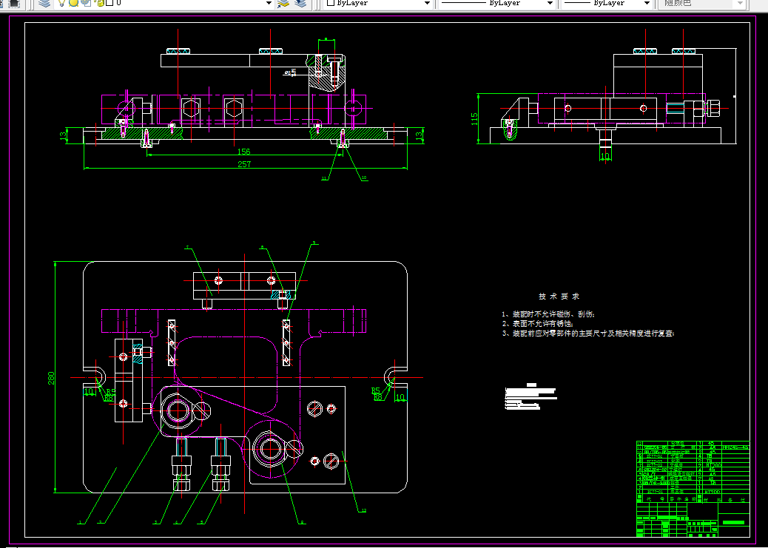This screenshot has width=768, height=548.
Task: Click the Layer Previous icon
Action: tap(300, 3)
